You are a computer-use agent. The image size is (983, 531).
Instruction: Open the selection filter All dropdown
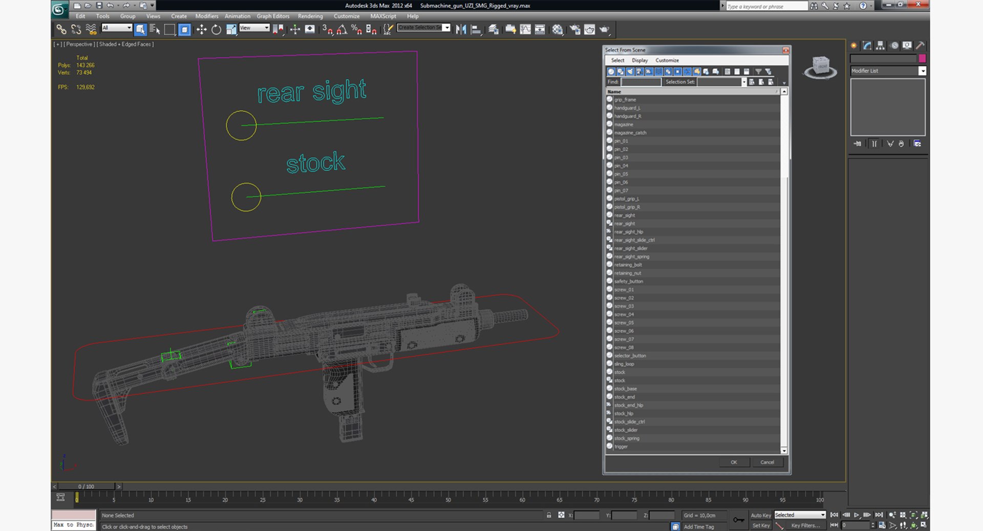coord(117,28)
